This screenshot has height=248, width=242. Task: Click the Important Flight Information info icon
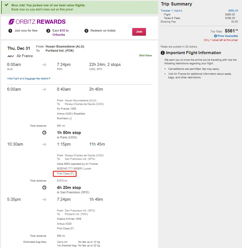point(163,53)
